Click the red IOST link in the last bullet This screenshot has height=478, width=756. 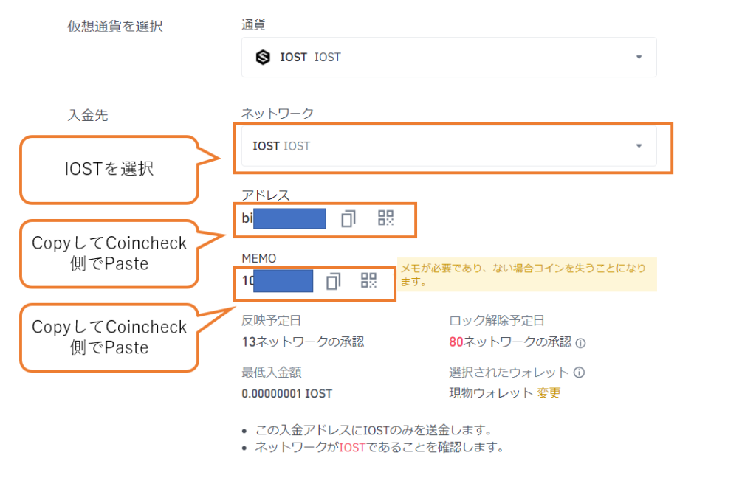(x=351, y=447)
